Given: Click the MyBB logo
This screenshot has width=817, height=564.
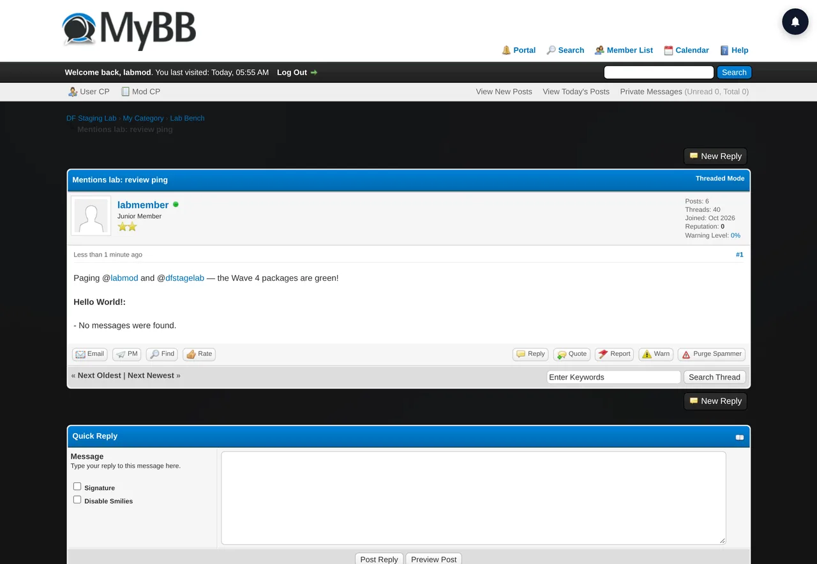Looking at the screenshot, I should click(x=129, y=30).
